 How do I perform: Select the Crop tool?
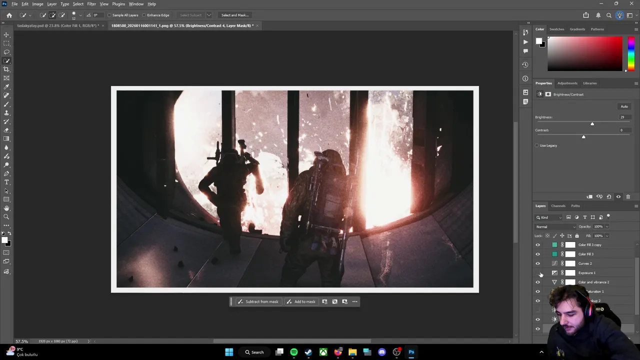(x=6, y=69)
